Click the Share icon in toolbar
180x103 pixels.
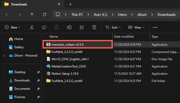pyautogui.click(x=82, y=27)
